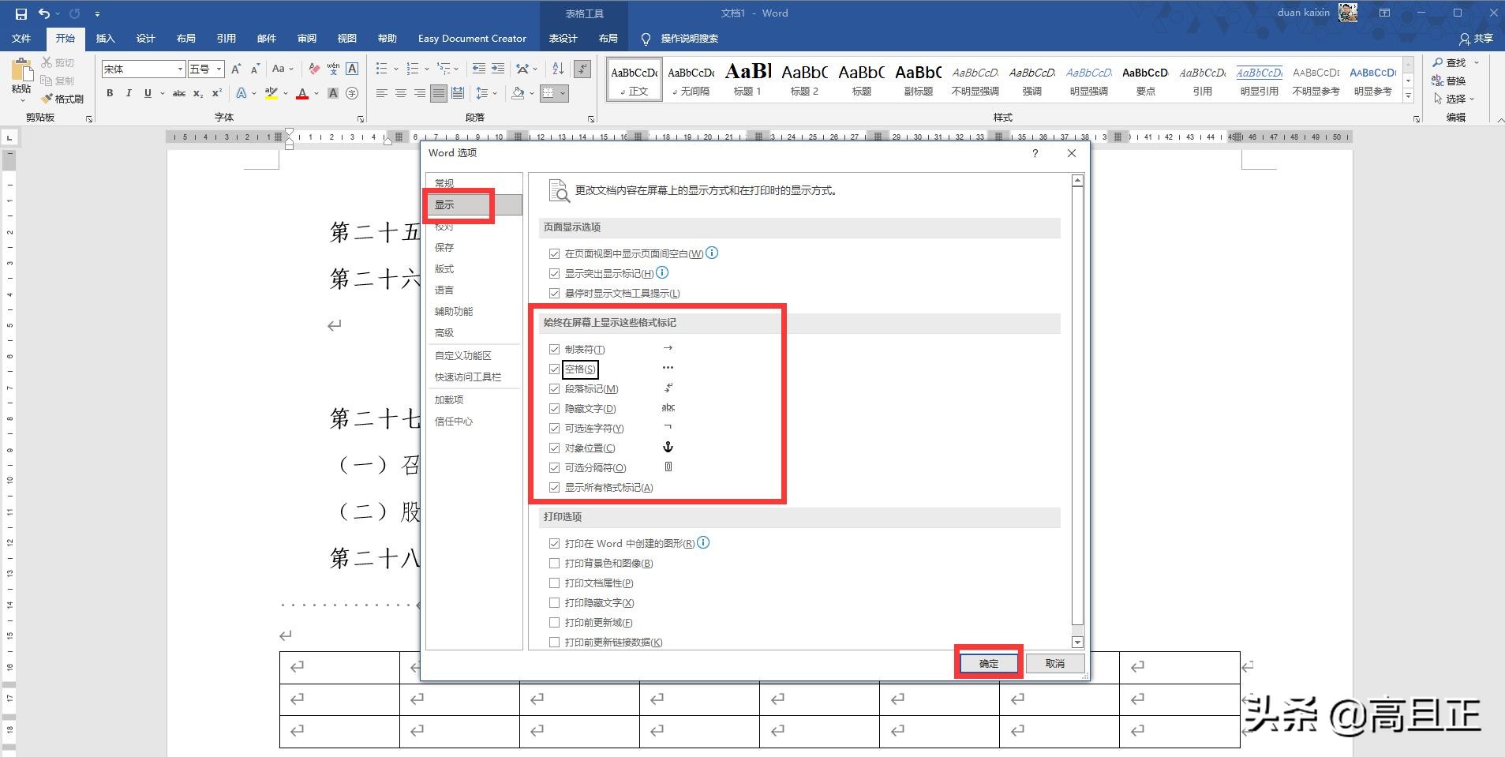Enable the 打印背景色和图像 print option

click(x=554, y=563)
